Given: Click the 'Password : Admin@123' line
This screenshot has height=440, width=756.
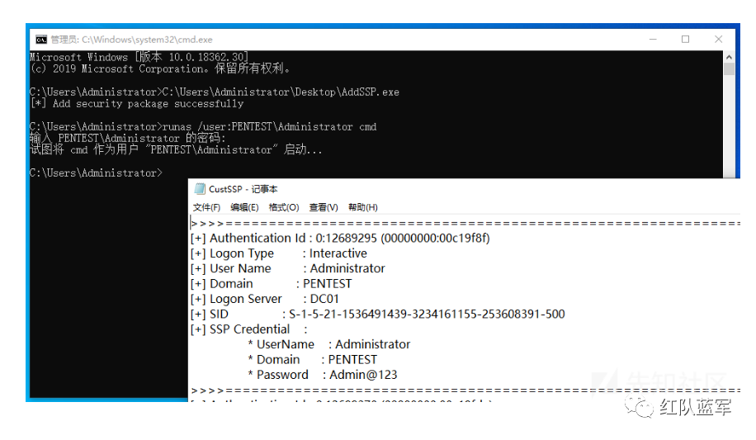Looking at the screenshot, I should pos(323,375).
